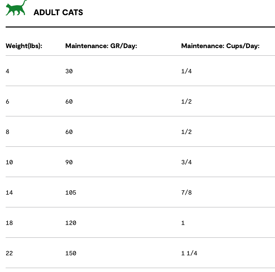275x272 pixels.
Task: Click the 1/2 cups value for 6 lbs
Action: [x=186, y=102]
